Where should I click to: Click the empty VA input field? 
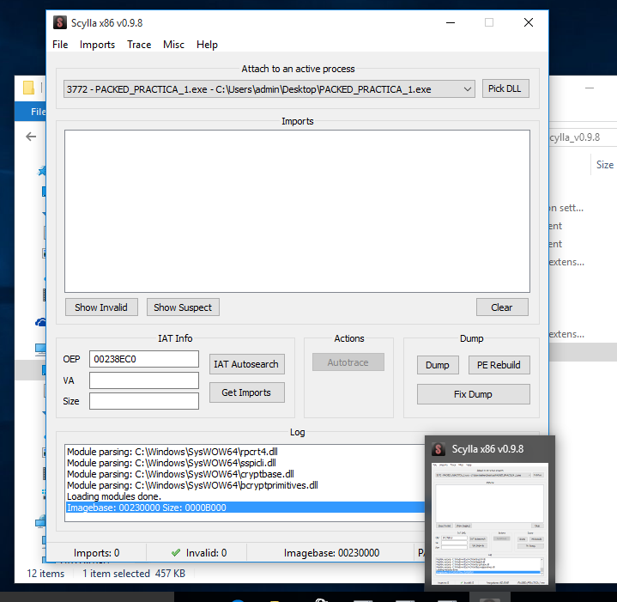pos(143,380)
